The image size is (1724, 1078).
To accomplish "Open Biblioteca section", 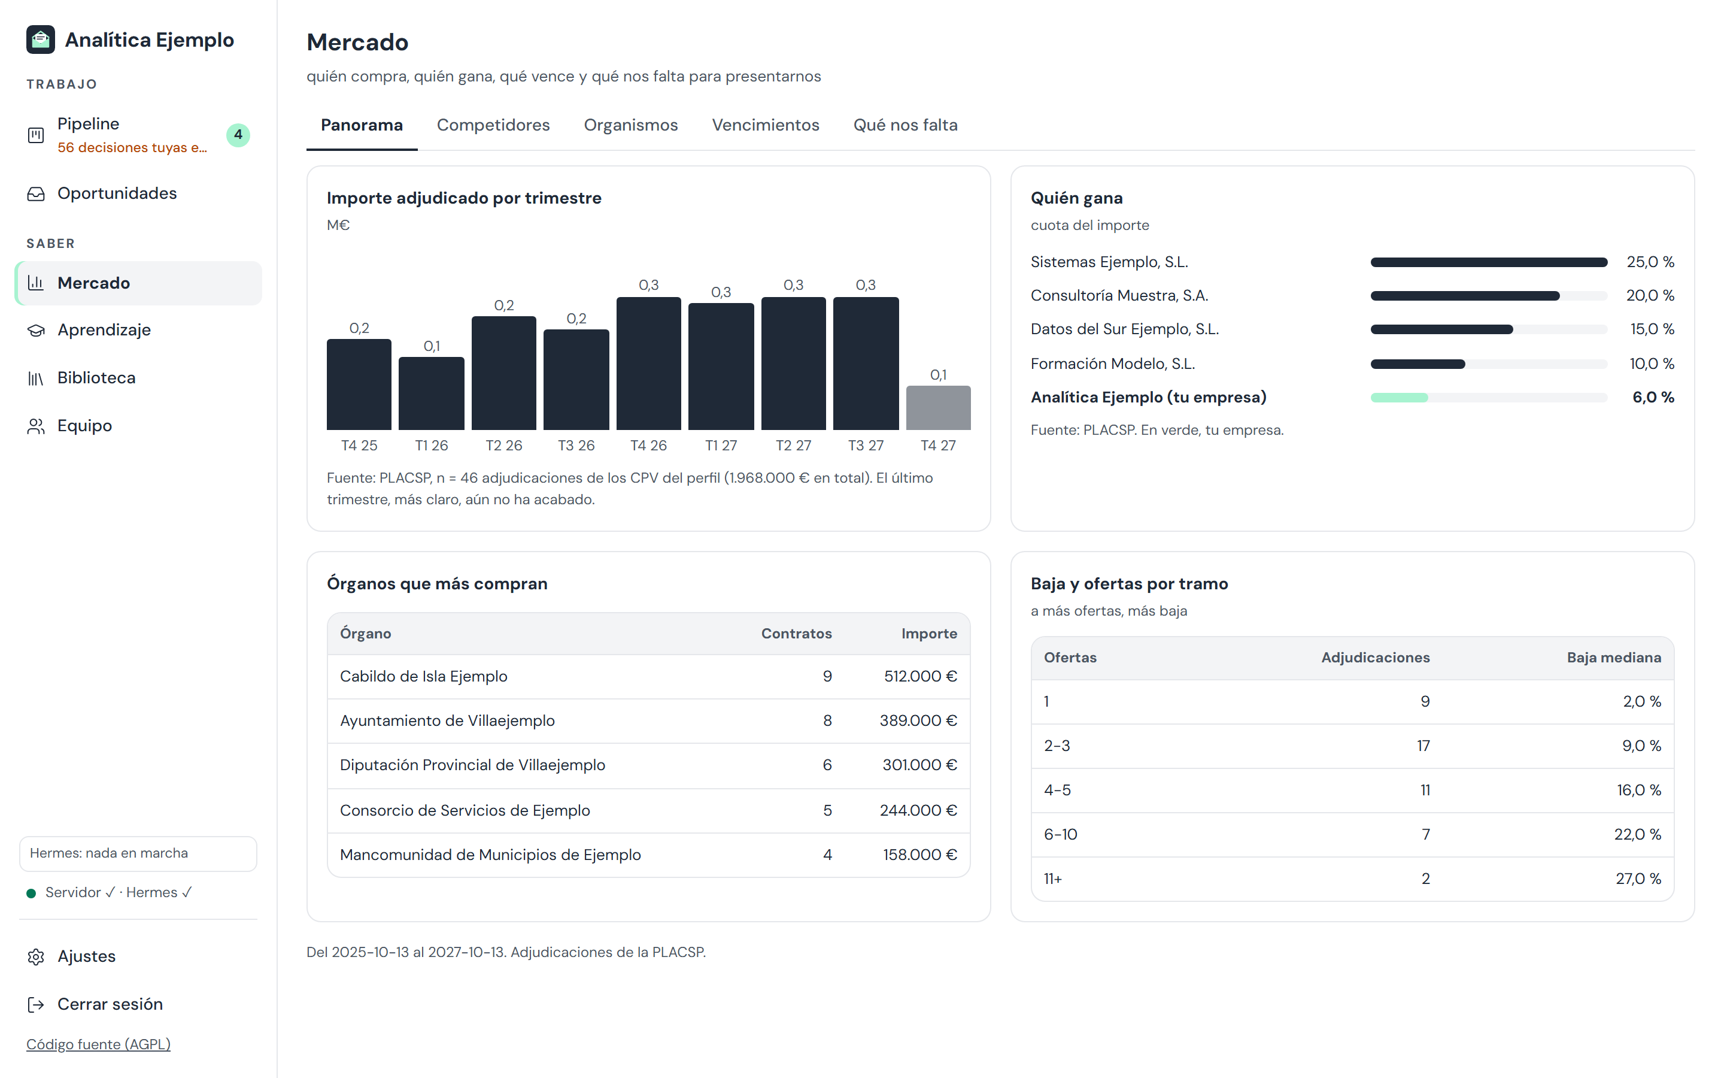I will coord(138,378).
